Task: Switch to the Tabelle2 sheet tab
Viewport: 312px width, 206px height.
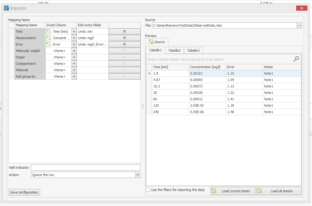Action: 174,50
